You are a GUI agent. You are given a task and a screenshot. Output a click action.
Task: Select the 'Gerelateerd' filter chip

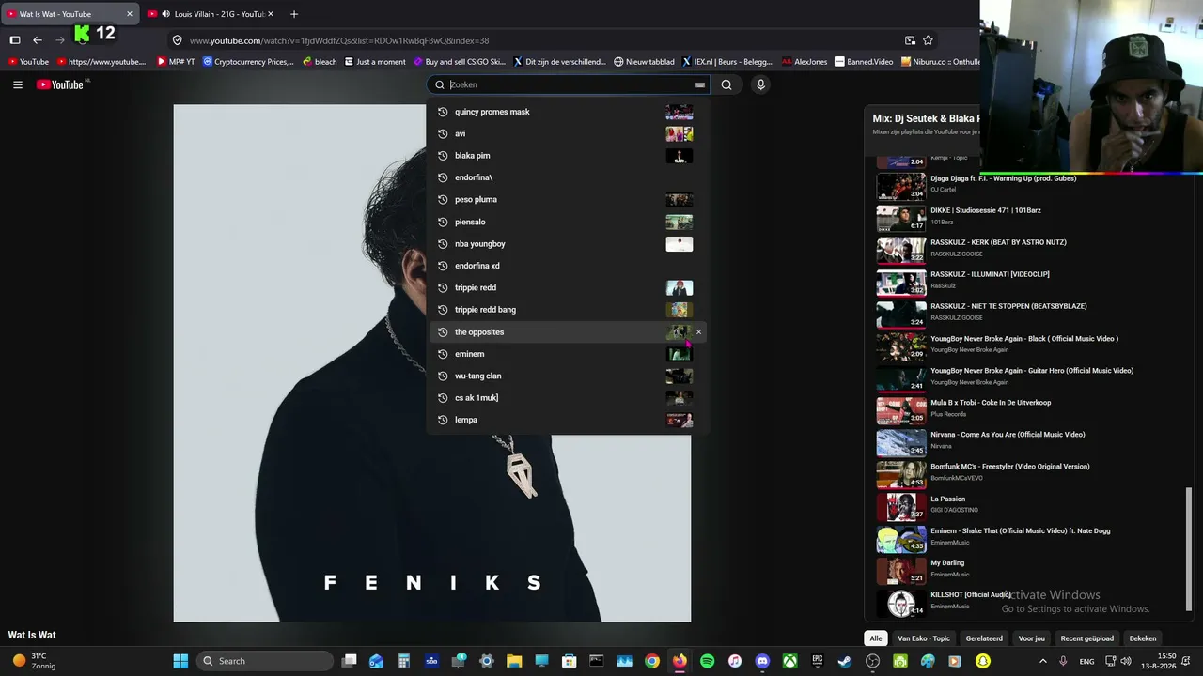click(984, 638)
